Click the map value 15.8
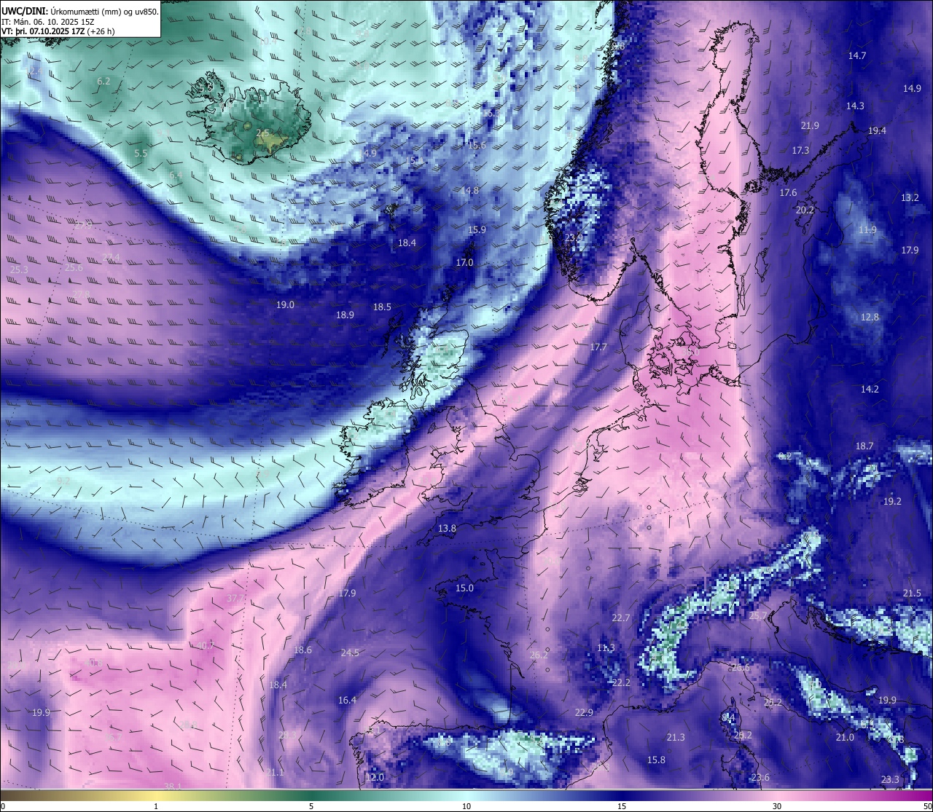 pos(656,760)
